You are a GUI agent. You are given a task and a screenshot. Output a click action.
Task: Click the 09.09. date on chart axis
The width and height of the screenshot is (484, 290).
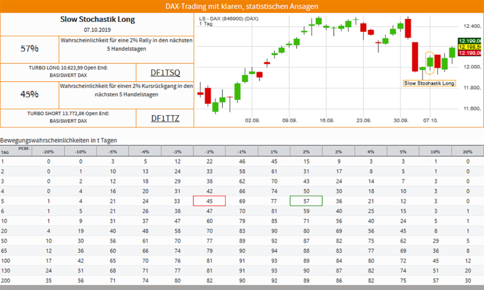pyautogui.click(x=290, y=120)
